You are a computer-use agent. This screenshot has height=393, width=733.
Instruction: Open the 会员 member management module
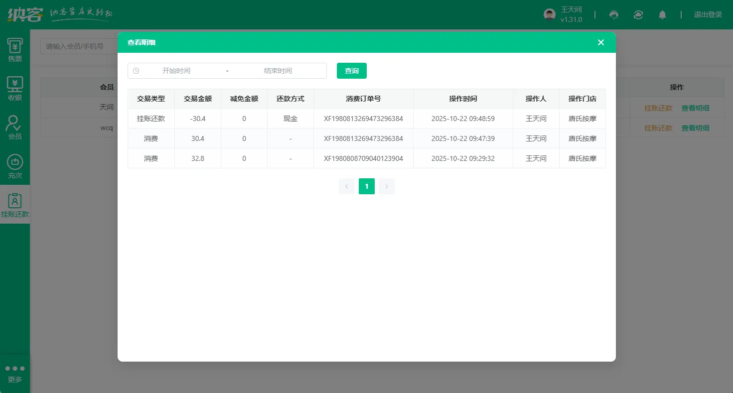15,126
